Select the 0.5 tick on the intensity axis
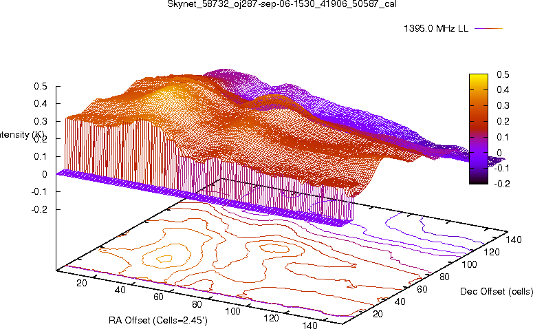 [x=41, y=87]
